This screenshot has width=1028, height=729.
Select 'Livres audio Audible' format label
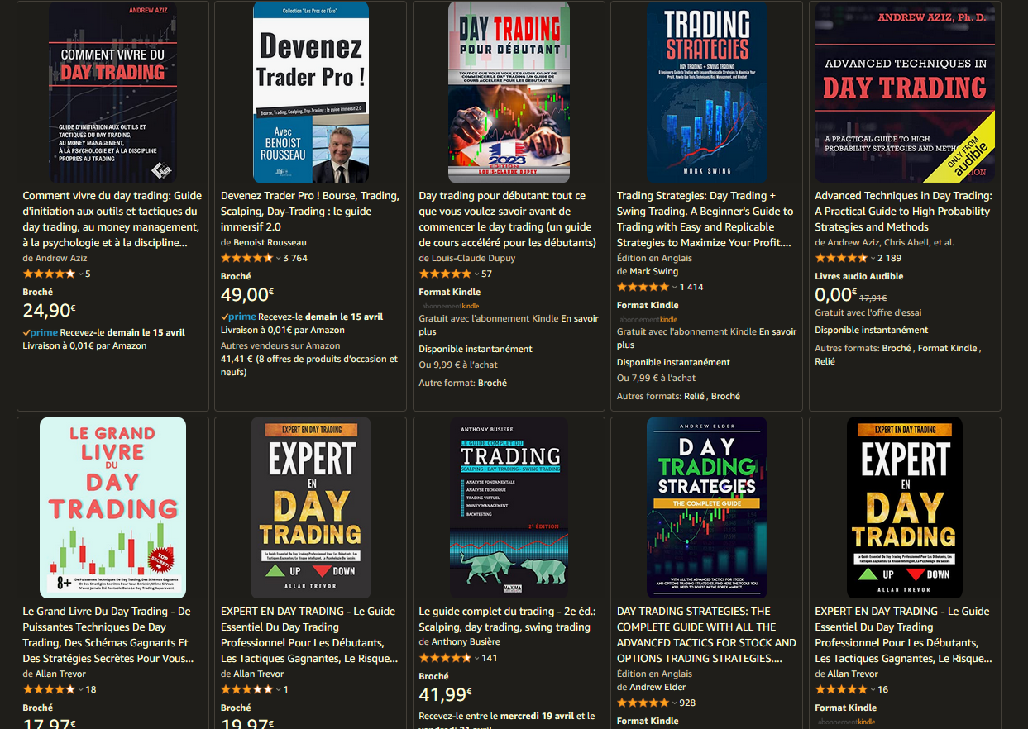click(858, 276)
